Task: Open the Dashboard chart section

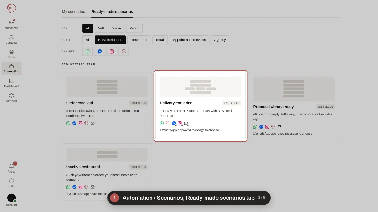Action: 12,83
